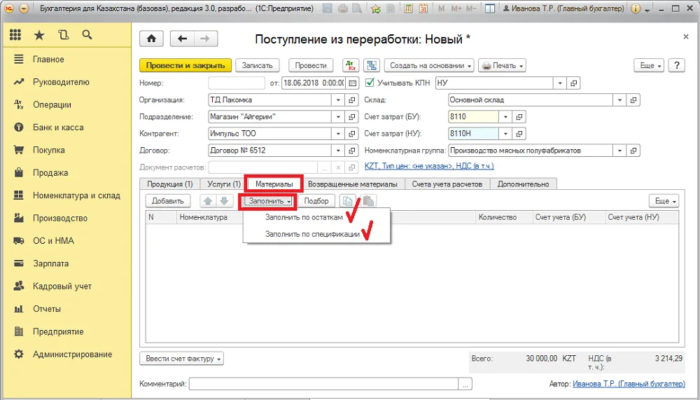The width and height of the screenshot is (700, 400).
Task: Click the search magnifier icon
Action: (87, 35)
